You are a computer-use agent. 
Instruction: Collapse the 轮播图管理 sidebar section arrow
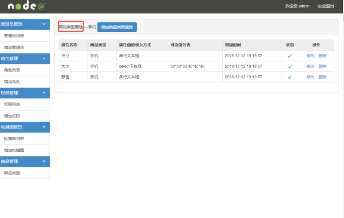[44, 127]
